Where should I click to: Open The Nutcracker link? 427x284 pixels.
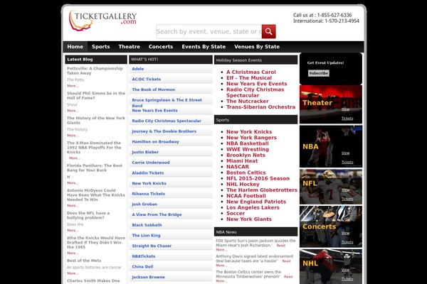248,101
